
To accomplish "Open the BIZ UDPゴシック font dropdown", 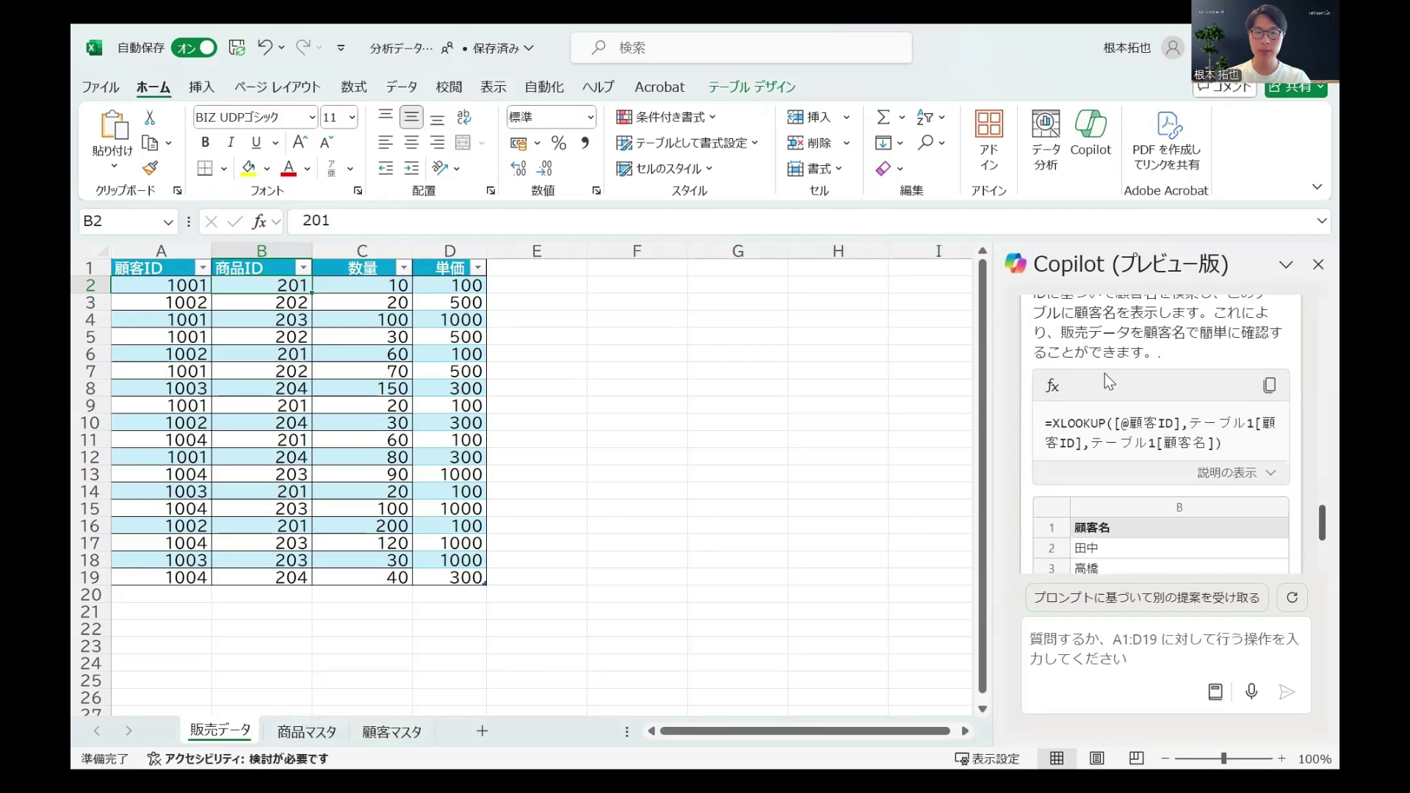I will pos(311,116).
